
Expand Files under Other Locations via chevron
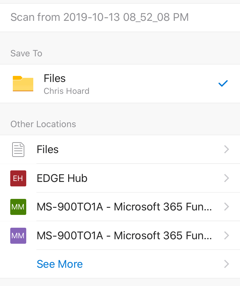[x=227, y=150]
